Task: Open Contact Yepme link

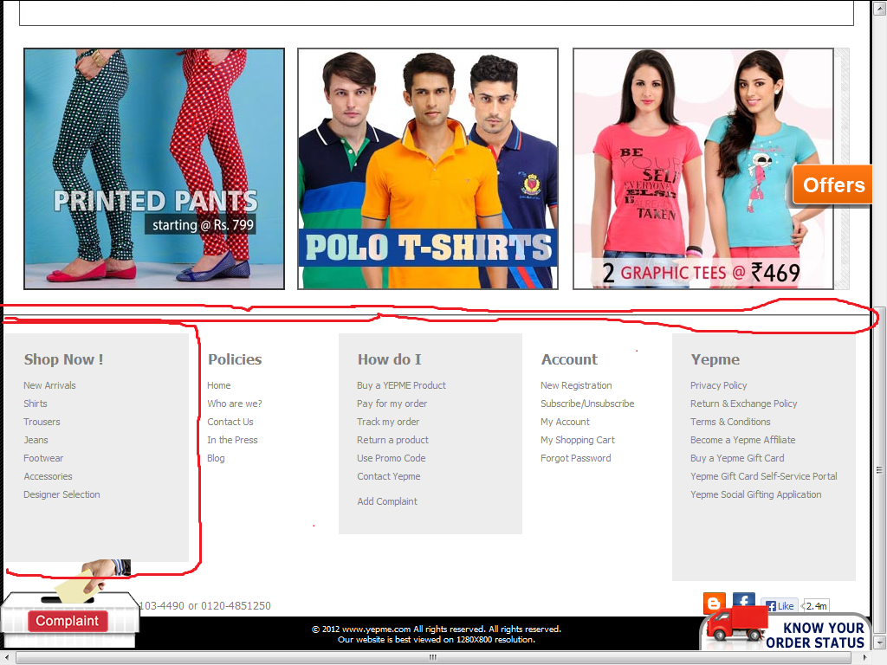Action: pos(389,476)
